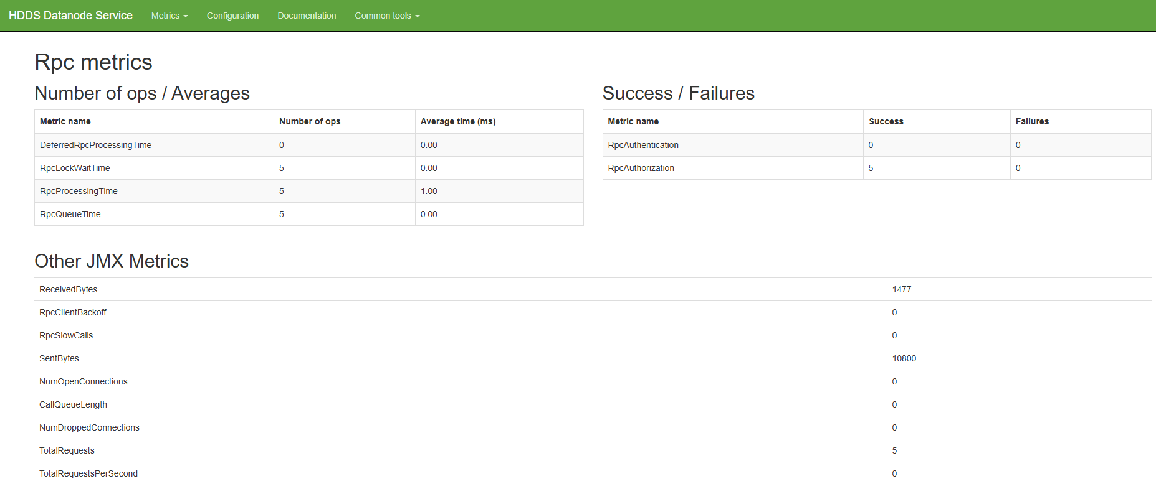The image size is (1156, 489).
Task: Click the Rpc metrics page heading
Action: [x=93, y=62]
